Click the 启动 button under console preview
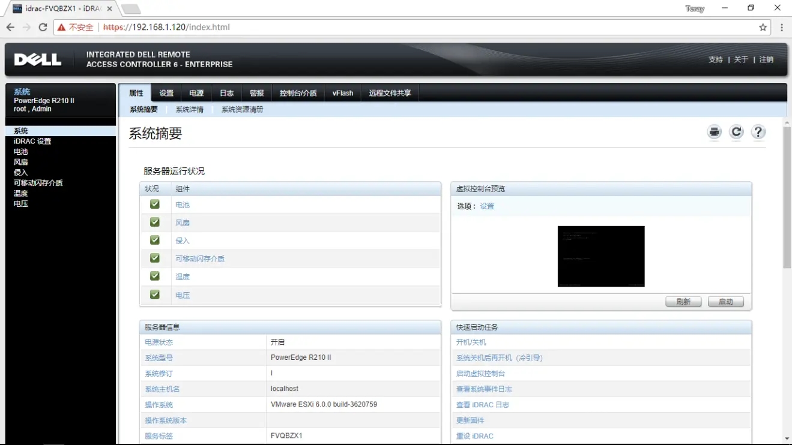The width and height of the screenshot is (792, 445). click(x=725, y=302)
